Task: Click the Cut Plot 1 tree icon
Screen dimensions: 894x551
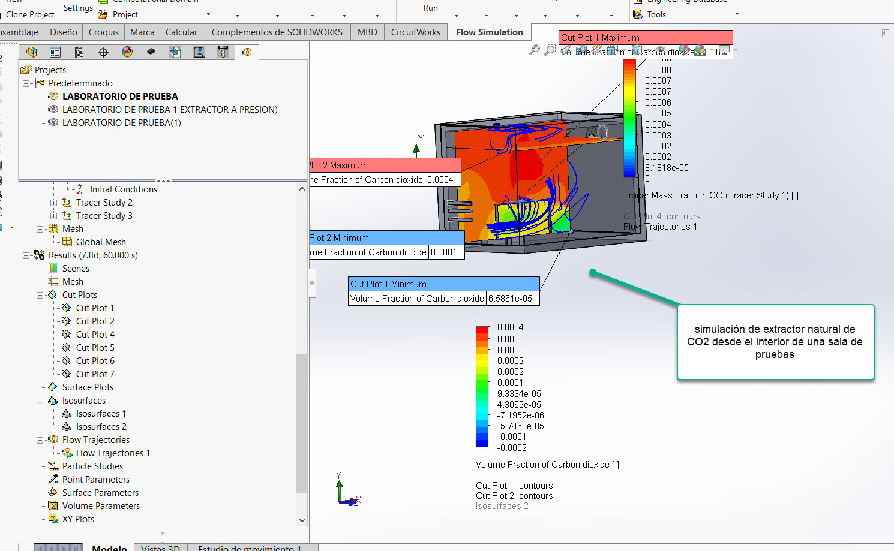Action: [x=67, y=308]
